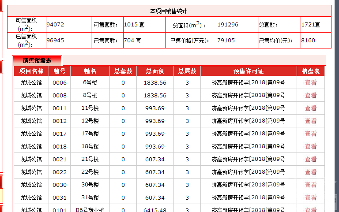The width and height of the screenshot is (339, 212).
Task: Select 704 套 sold units value
Action: pyautogui.click(x=132, y=41)
